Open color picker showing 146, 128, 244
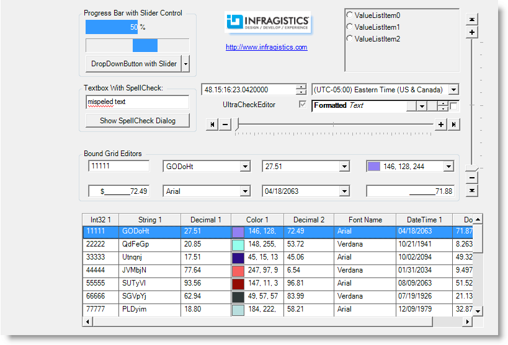The height and width of the screenshot is (345, 508). click(x=448, y=167)
